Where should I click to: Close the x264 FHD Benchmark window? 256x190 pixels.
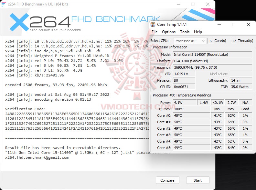tap(208, 4)
